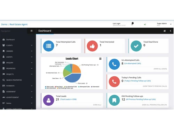Toggle Attempted Calls legend entry
Viewport: 174px width, 130px height.
click(x=84, y=87)
